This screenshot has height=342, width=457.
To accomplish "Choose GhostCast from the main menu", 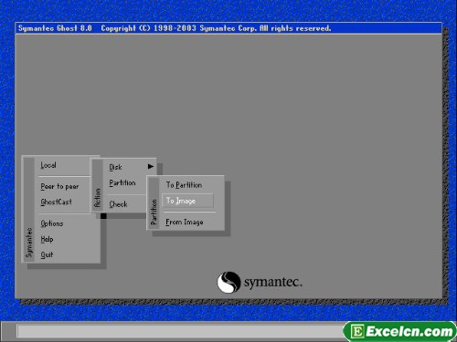I will point(56,202).
